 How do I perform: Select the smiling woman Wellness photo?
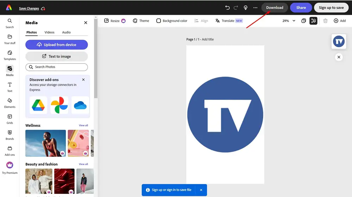45,143
